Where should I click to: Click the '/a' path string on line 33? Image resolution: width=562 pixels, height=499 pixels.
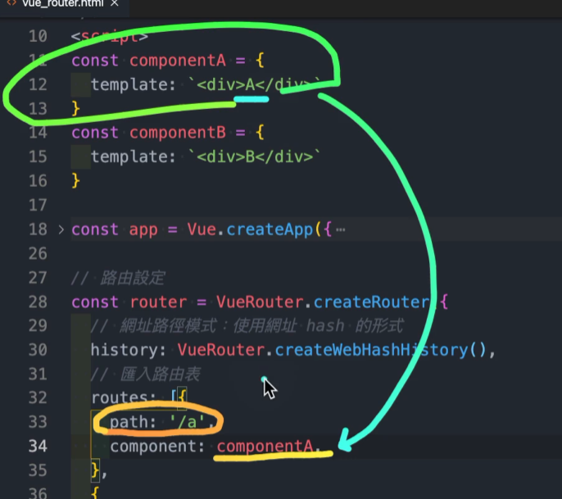tap(187, 422)
